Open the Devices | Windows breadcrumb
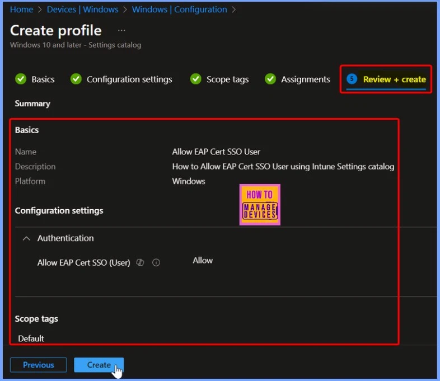 pyautogui.click(x=82, y=10)
